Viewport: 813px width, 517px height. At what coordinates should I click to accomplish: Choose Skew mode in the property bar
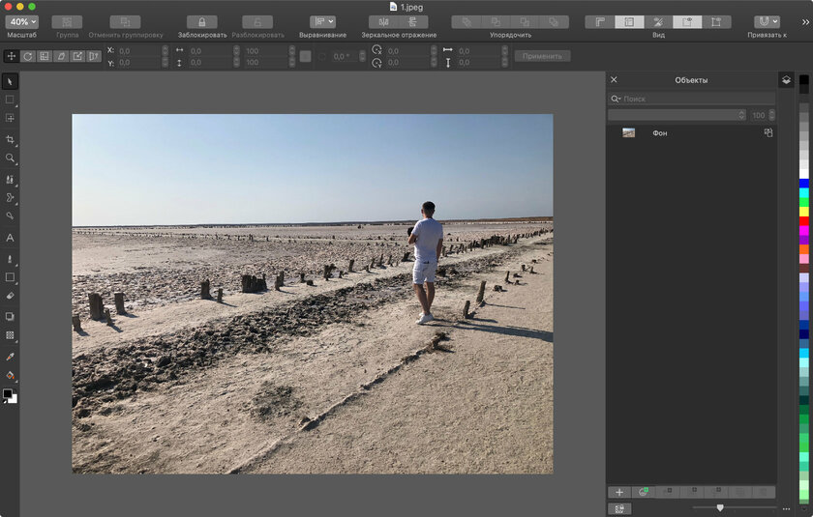(x=61, y=56)
